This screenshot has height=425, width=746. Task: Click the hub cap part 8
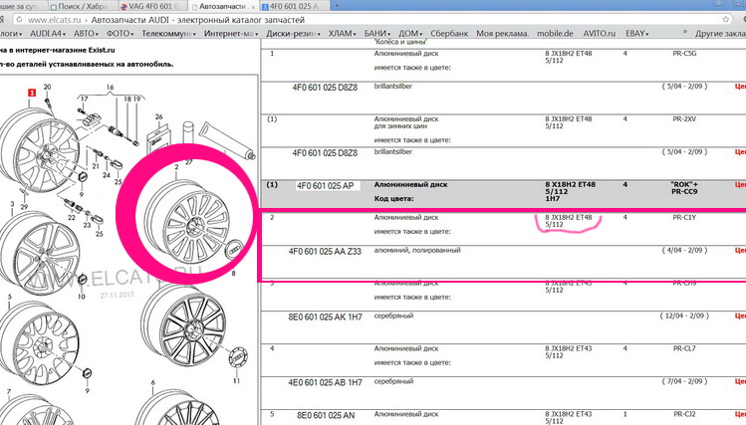234,249
